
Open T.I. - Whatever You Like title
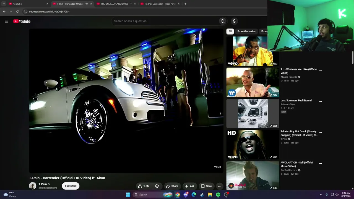point(299,71)
